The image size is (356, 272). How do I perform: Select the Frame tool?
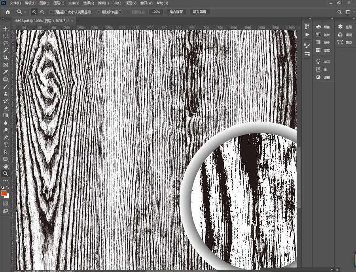coord(6,65)
